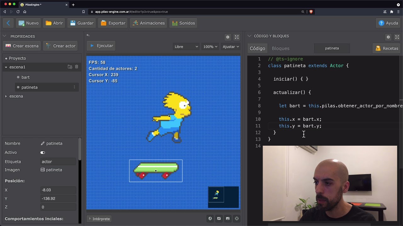The image size is (403, 226).
Task: Open the Sonidos panel
Action: (x=184, y=23)
